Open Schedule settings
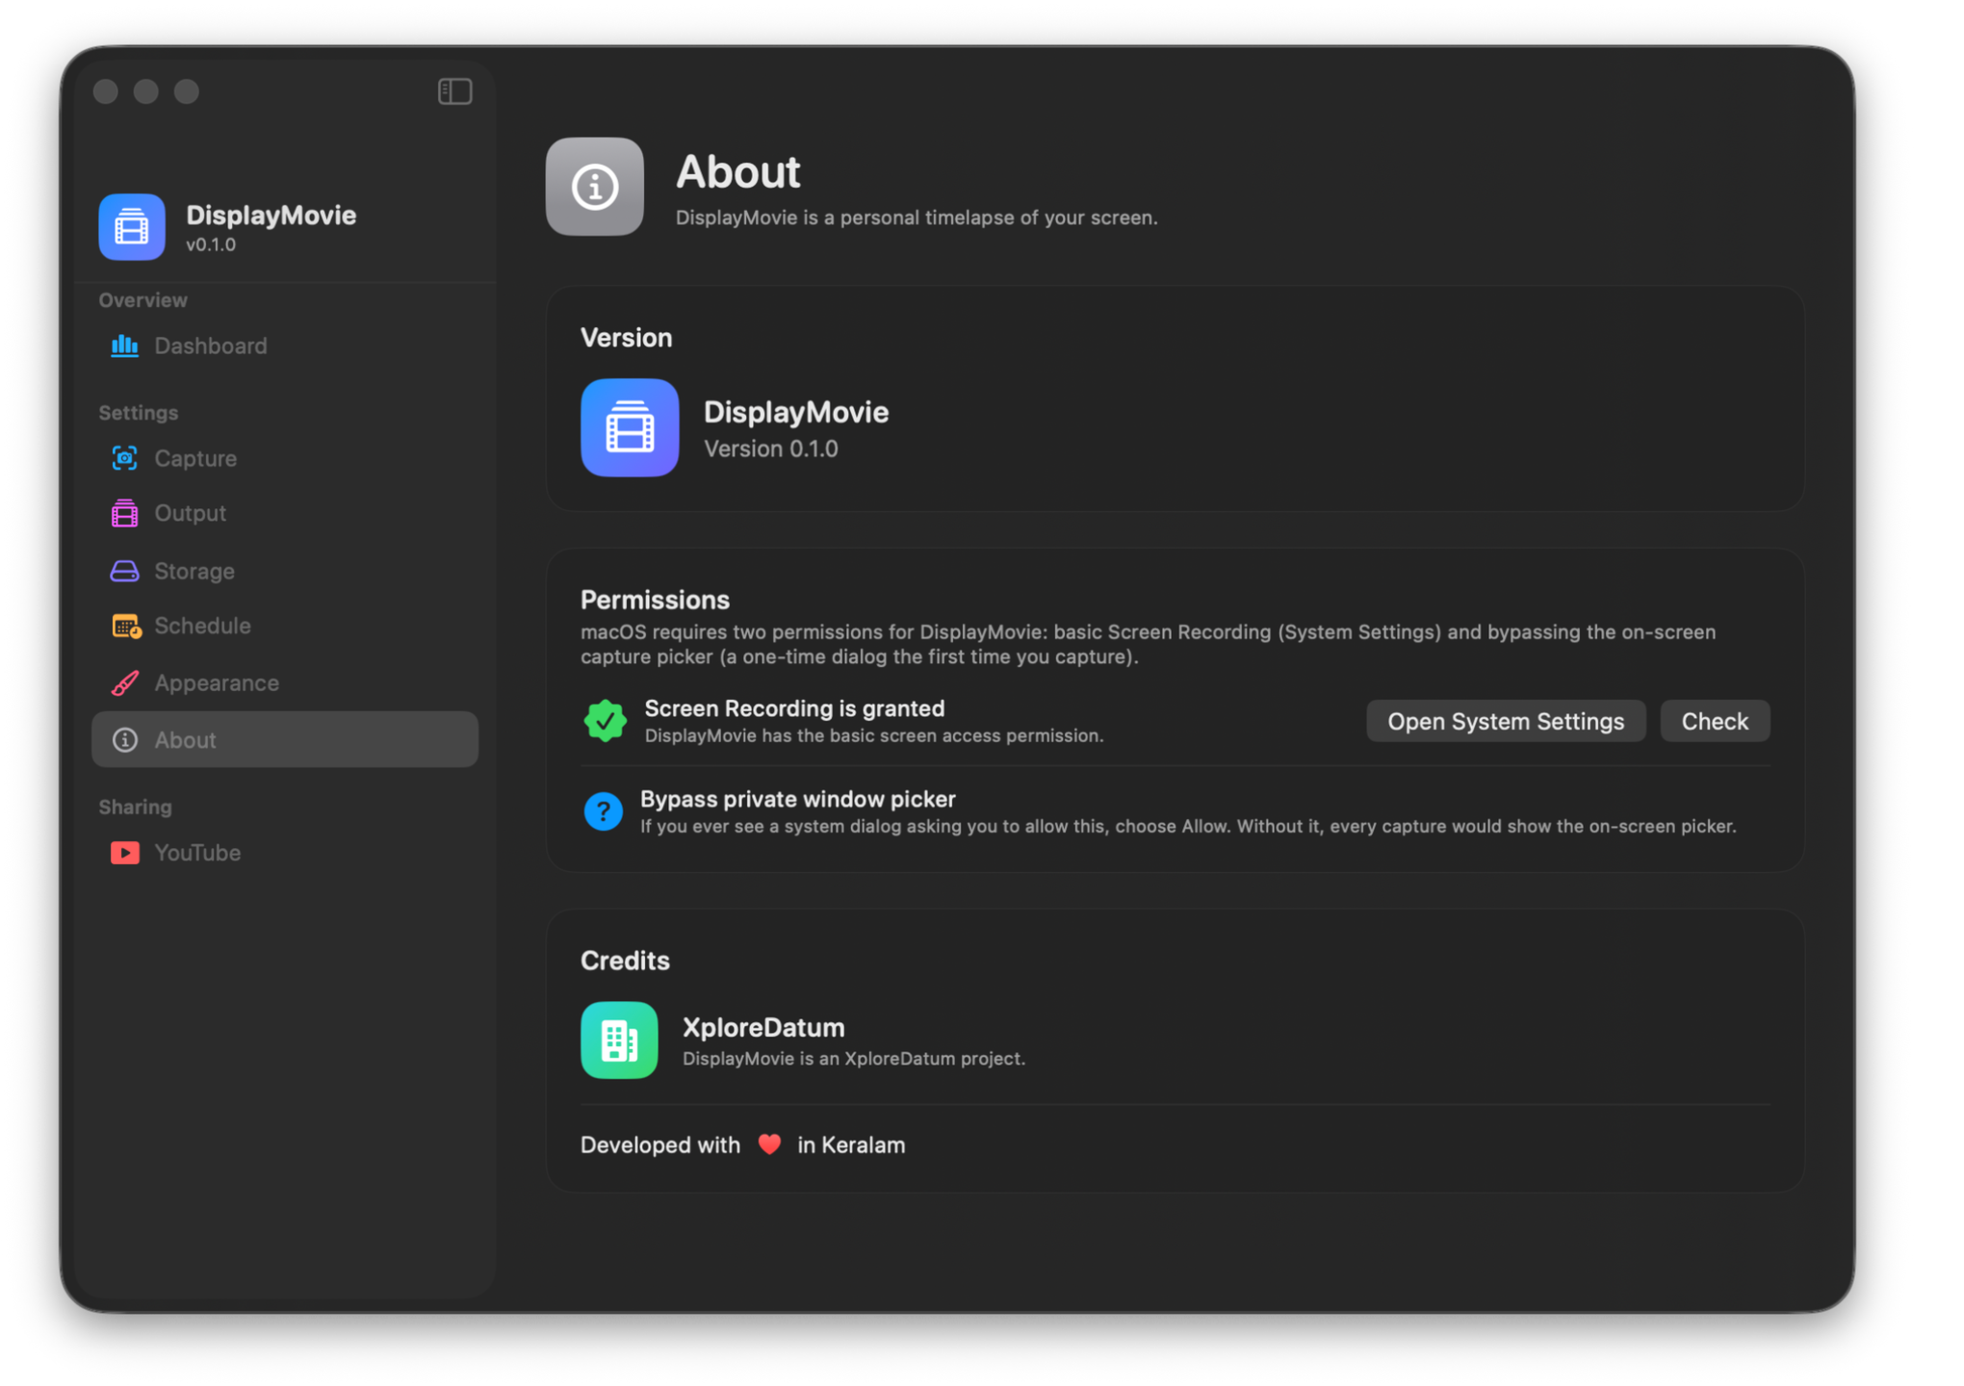This screenshot has width=1964, height=1386. pyautogui.click(x=285, y=626)
